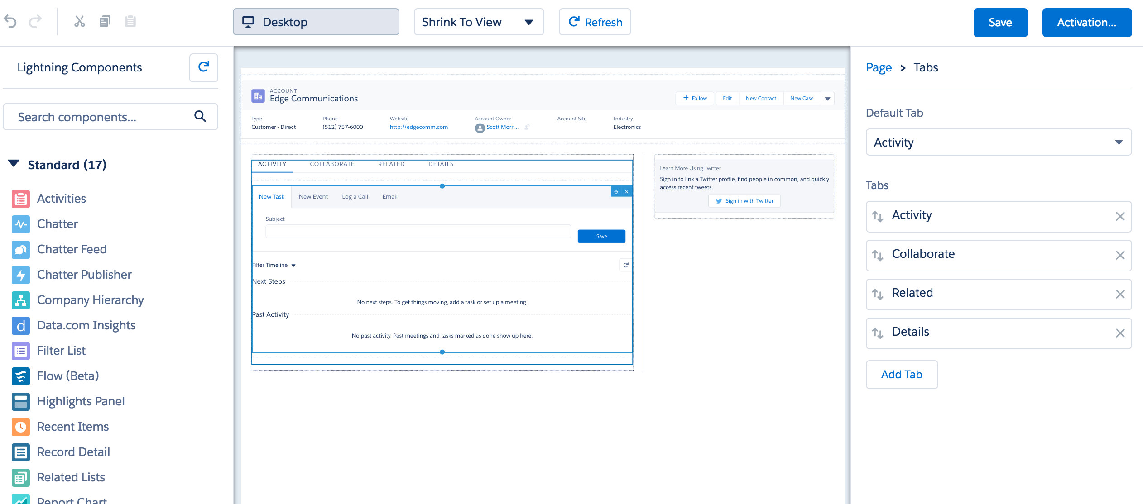Collapse the Standard (17) section
This screenshot has height=504, width=1143.
click(x=14, y=164)
